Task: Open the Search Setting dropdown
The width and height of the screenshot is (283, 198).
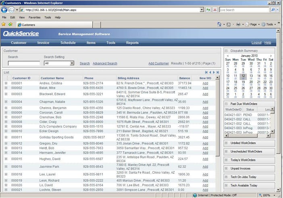Action: (x=72, y=63)
